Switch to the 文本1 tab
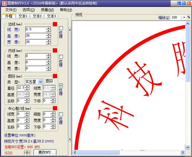Image resolution: width=192 pixels, height=157 pixels. click(x=23, y=16)
